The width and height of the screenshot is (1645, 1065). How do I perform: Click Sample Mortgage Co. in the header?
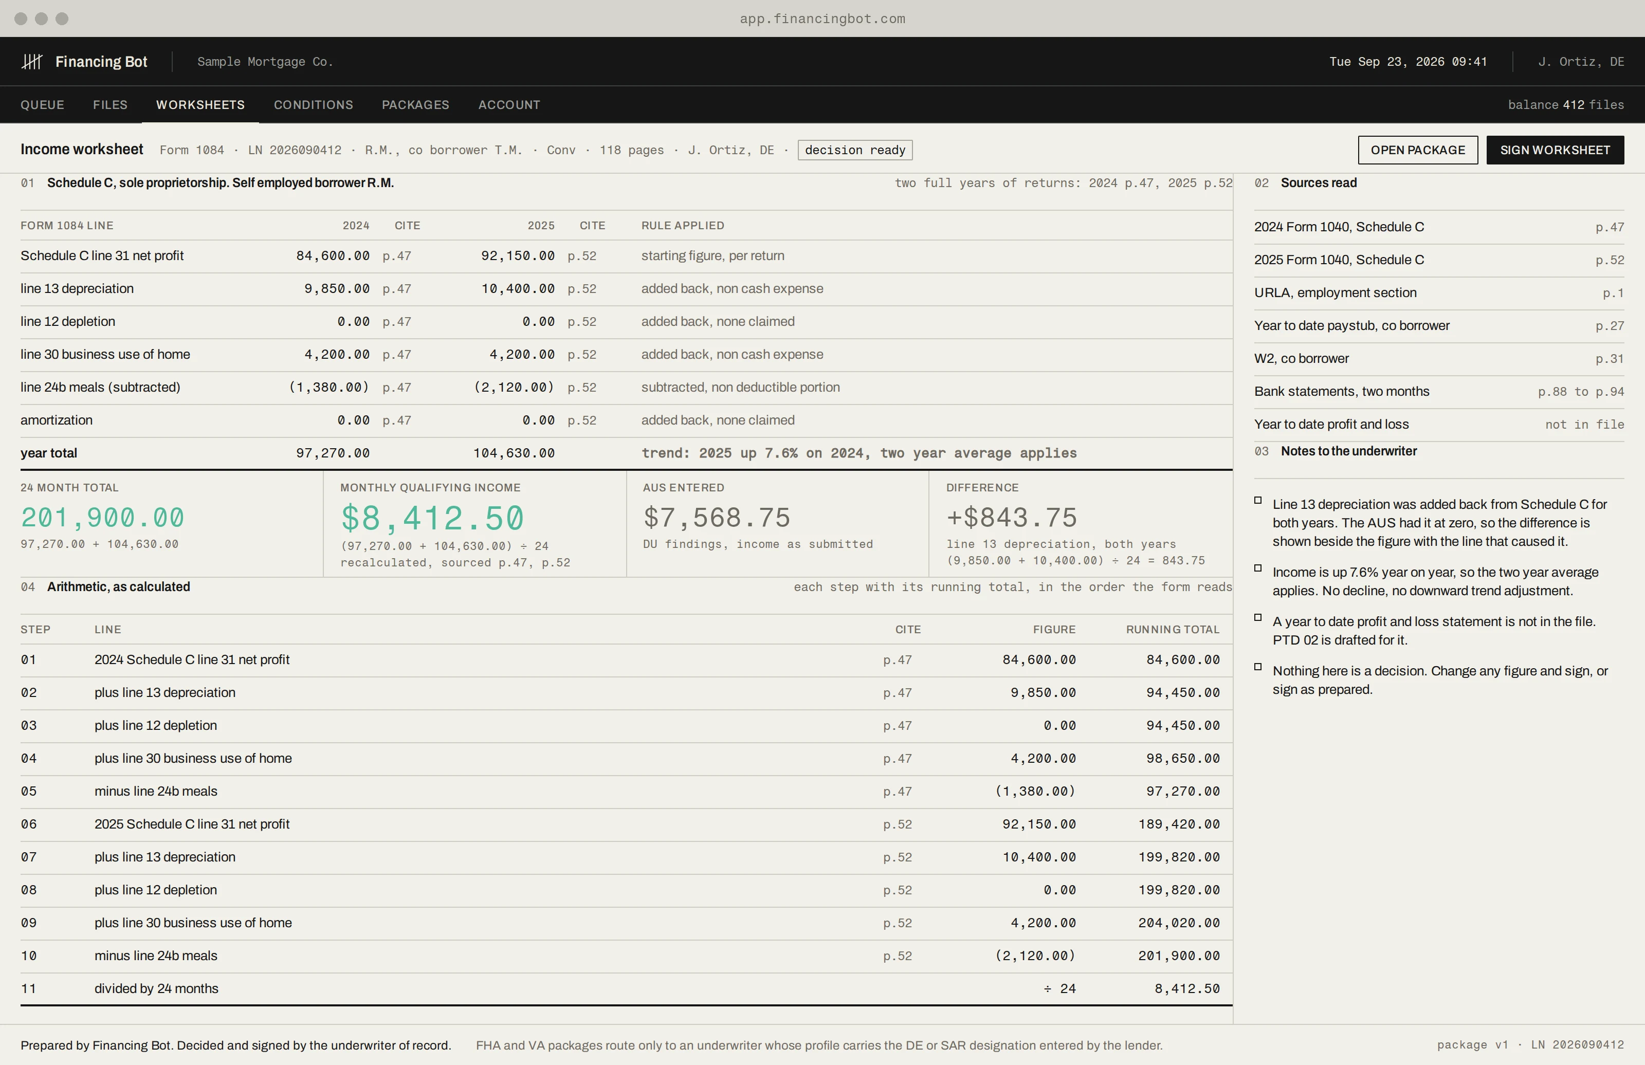[265, 62]
